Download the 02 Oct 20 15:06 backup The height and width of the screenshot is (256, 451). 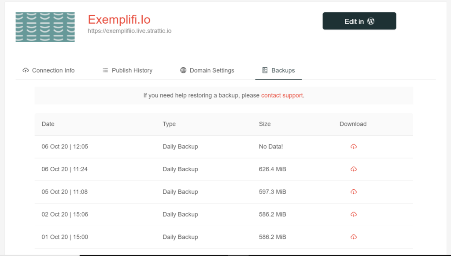(x=354, y=214)
